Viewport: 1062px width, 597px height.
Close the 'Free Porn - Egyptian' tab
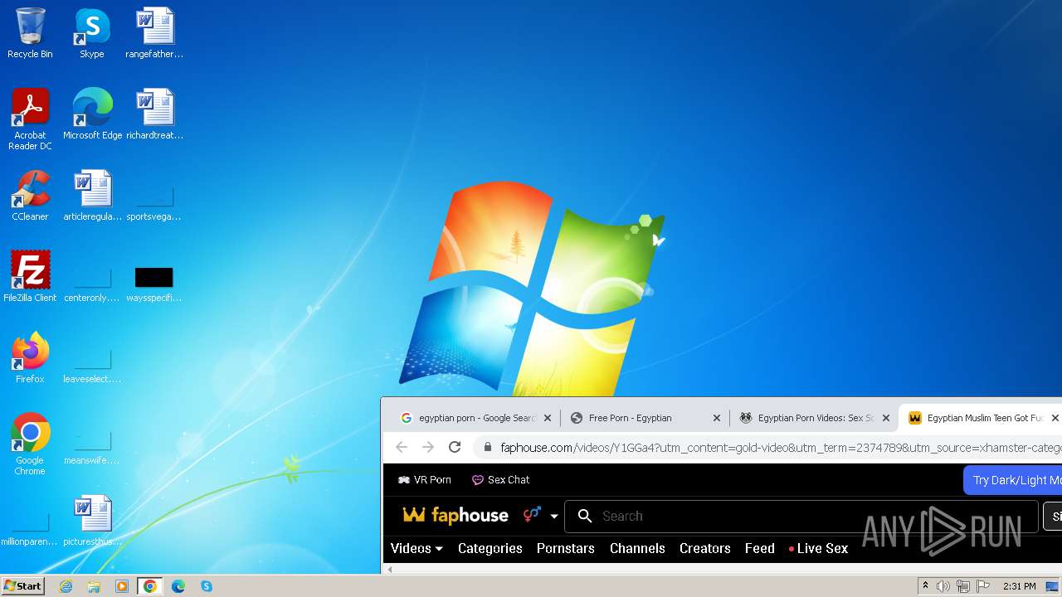coord(717,418)
